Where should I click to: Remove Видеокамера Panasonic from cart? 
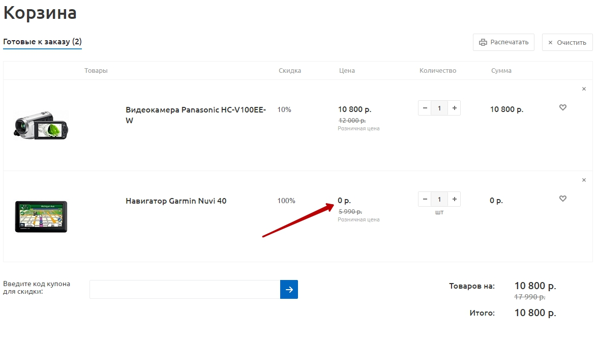tap(584, 89)
